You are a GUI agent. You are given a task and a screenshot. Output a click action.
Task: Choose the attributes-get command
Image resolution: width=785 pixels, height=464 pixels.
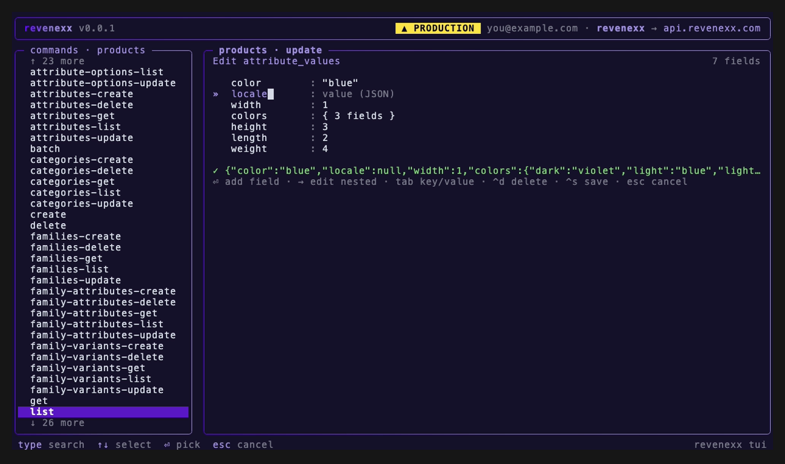[73, 116]
